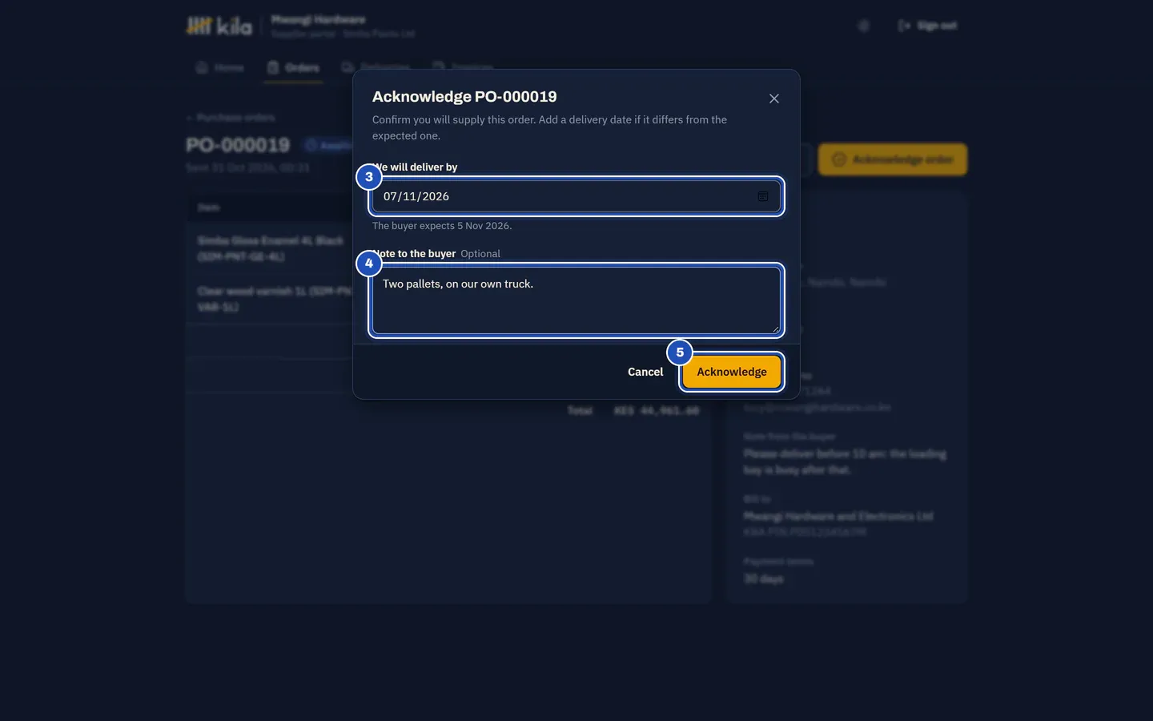The height and width of the screenshot is (721, 1153).
Task: Click the 'Note to the buyer' label
Action: (414, 254)
